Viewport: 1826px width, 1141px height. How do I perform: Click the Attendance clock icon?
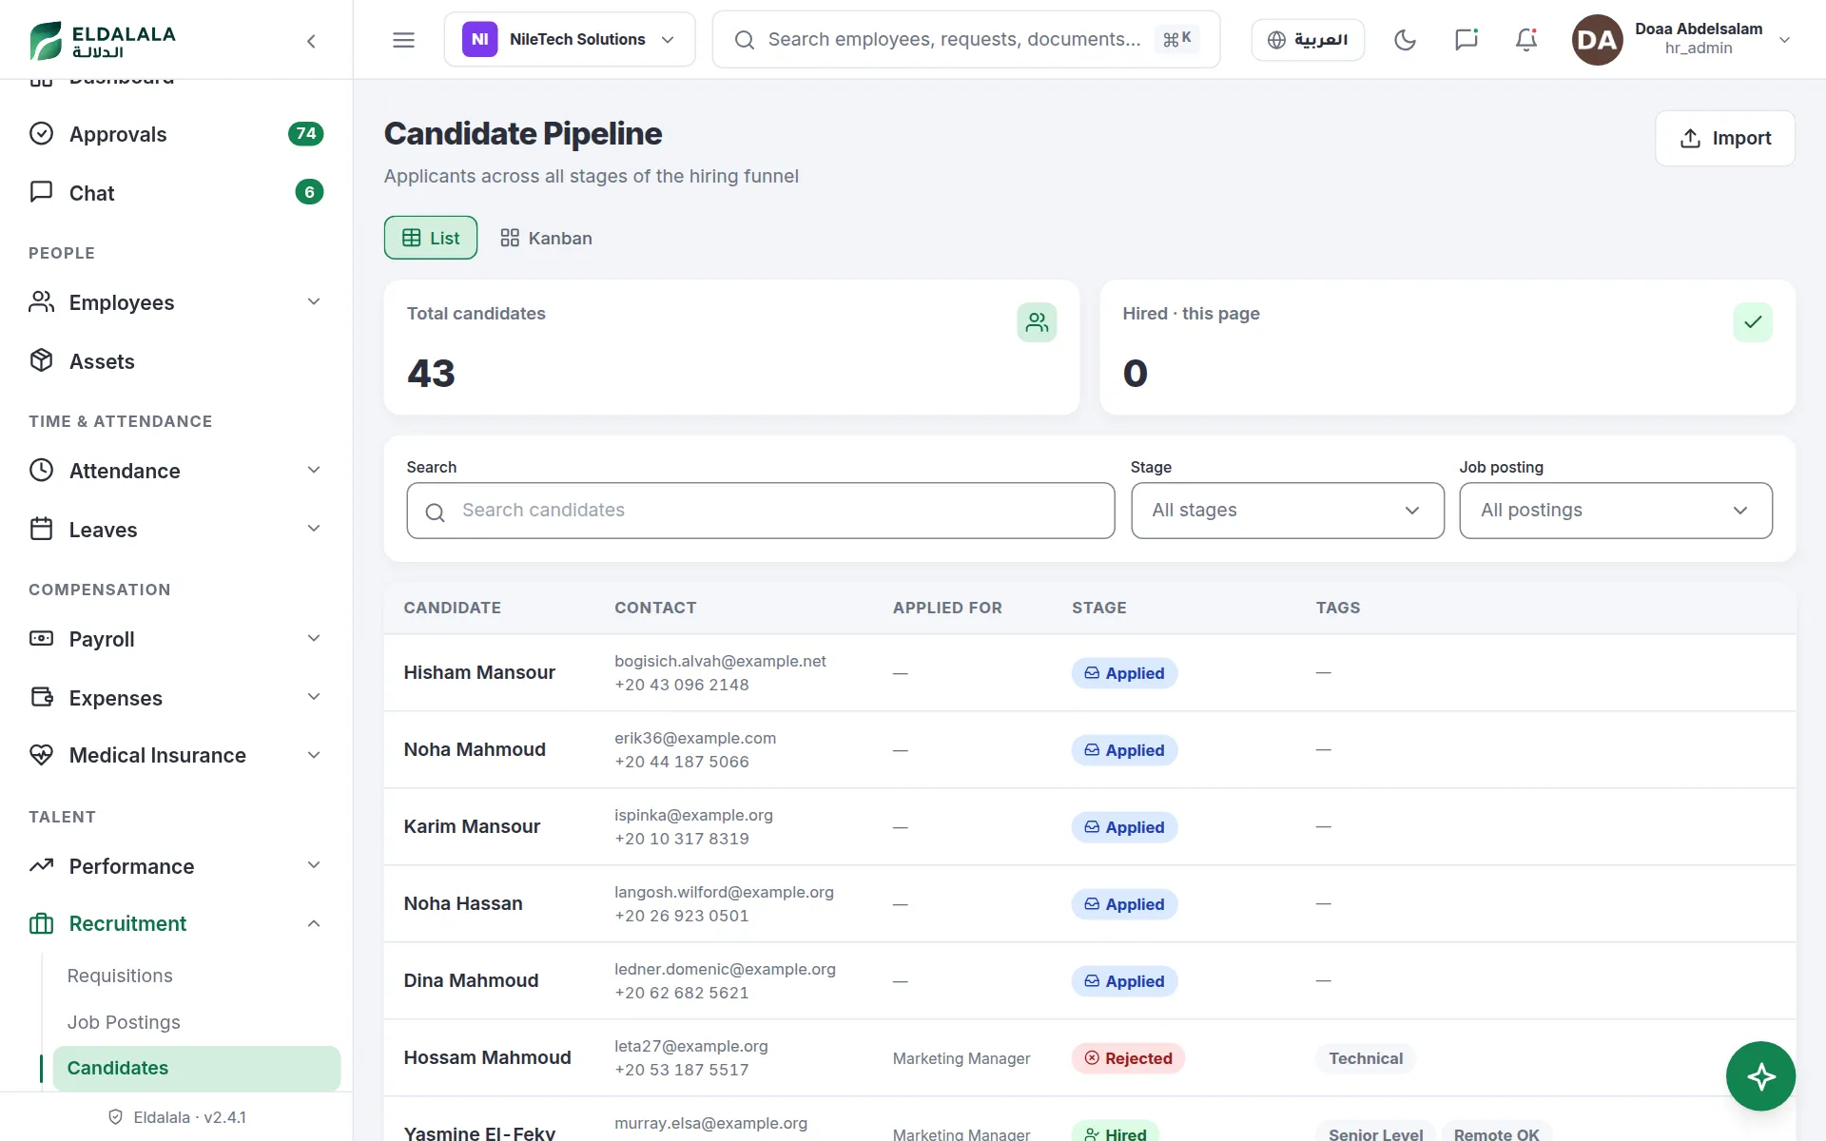coord(41,470)
